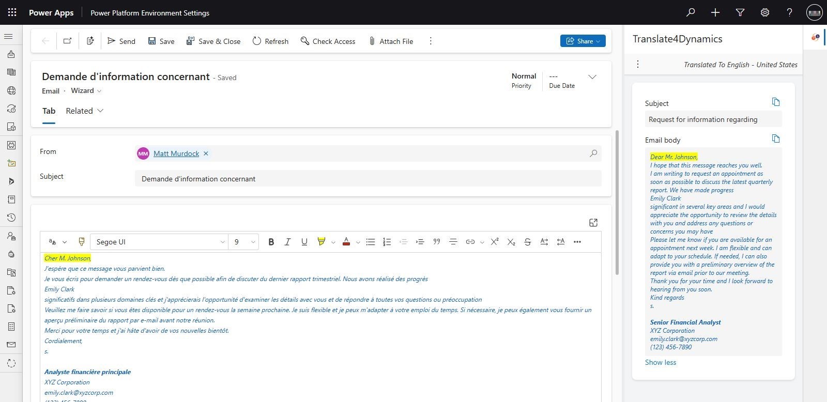The width and height of the screenshot is (827, 402).
Task: Click Save in the command bar
Action: point(161,41)
